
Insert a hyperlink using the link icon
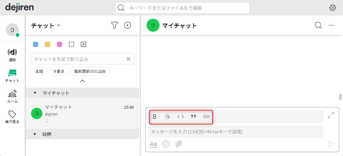[x=206, y=117]
